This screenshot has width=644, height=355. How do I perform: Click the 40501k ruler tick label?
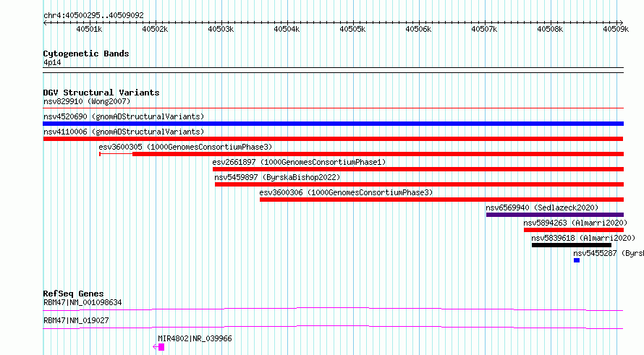pyautogui.click(x=89, y=29)
